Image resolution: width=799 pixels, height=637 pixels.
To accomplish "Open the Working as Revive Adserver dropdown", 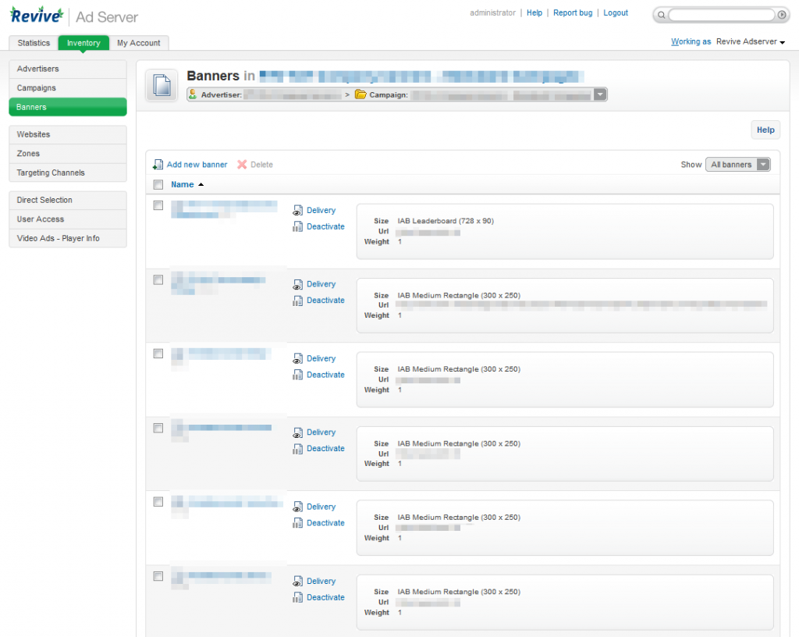I will pyautogui.click(x=749, y=41).
